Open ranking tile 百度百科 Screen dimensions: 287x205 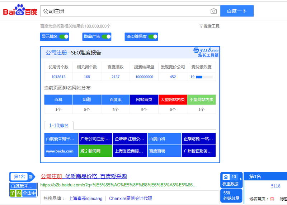[x=164, y=139]
